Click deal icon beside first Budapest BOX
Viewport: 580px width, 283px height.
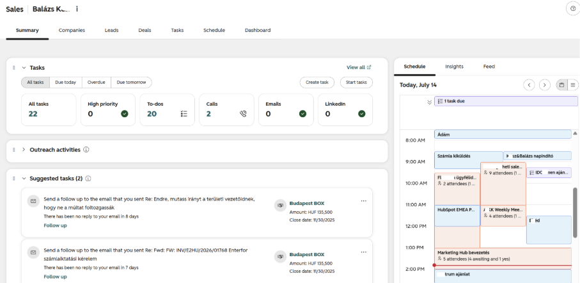280,206
